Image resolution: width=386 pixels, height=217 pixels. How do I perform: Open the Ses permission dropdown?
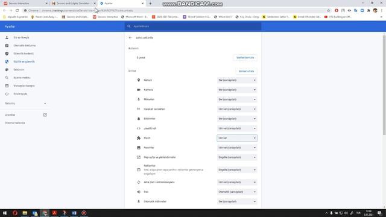click(237, 192)
